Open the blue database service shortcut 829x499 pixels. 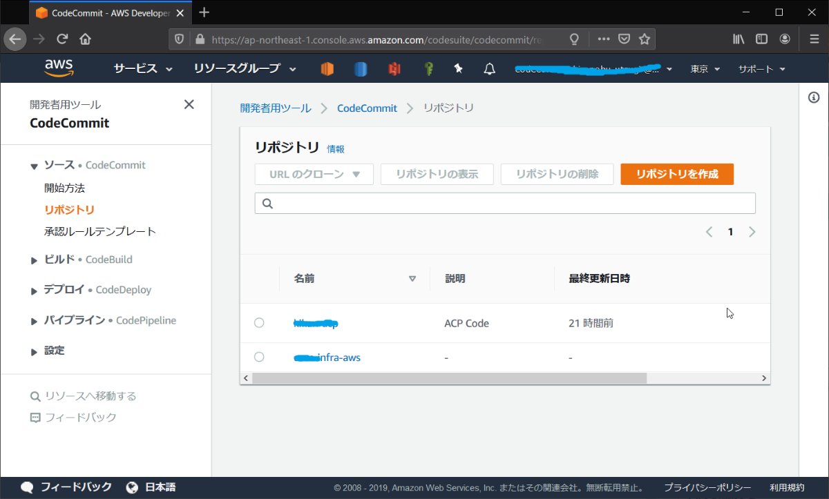point(360,68)
